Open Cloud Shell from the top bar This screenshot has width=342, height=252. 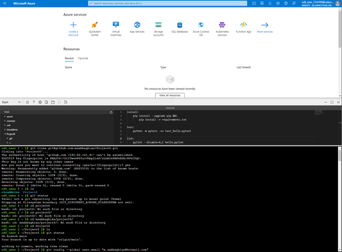(254, 3)
